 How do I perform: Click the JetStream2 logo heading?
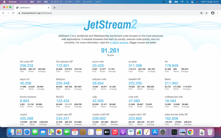(x=110, y=25)
